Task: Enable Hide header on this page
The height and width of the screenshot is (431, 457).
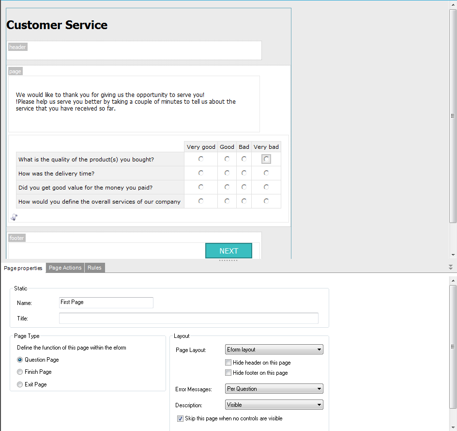Action: (x=228, y=363)
